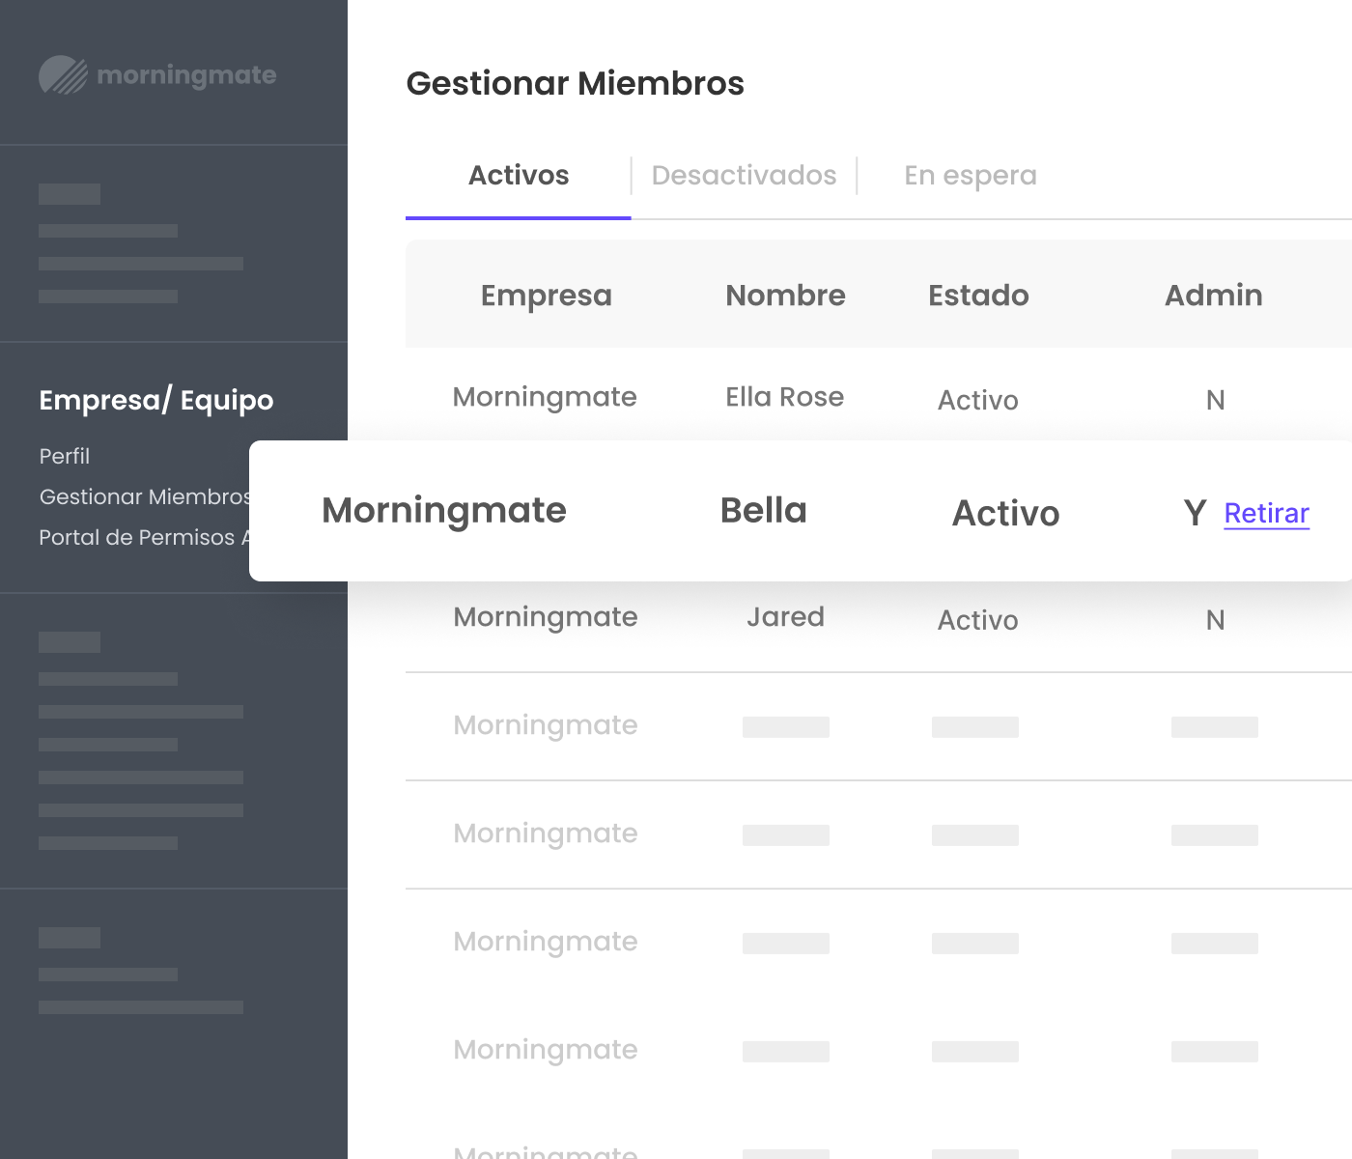The width and height of the screenshot is (1352, 1159).
Task: Select Gestionar Miembros in the sidebar
Action: pos(144,496)
